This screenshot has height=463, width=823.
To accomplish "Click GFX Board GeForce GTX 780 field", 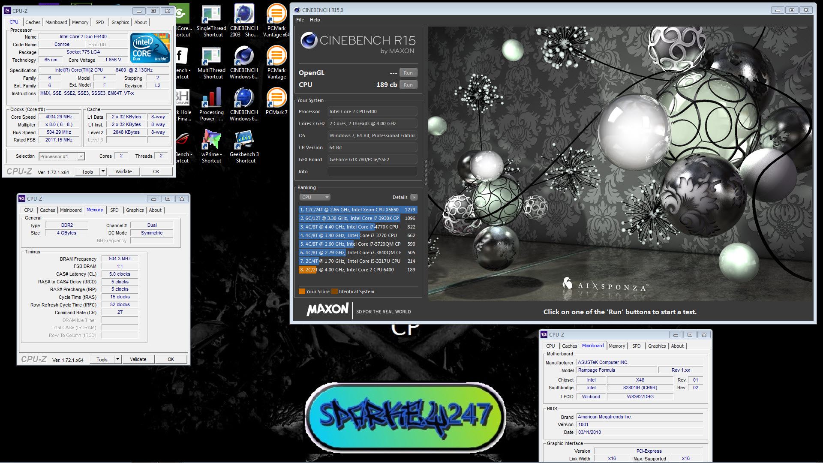I will [372, 159].
